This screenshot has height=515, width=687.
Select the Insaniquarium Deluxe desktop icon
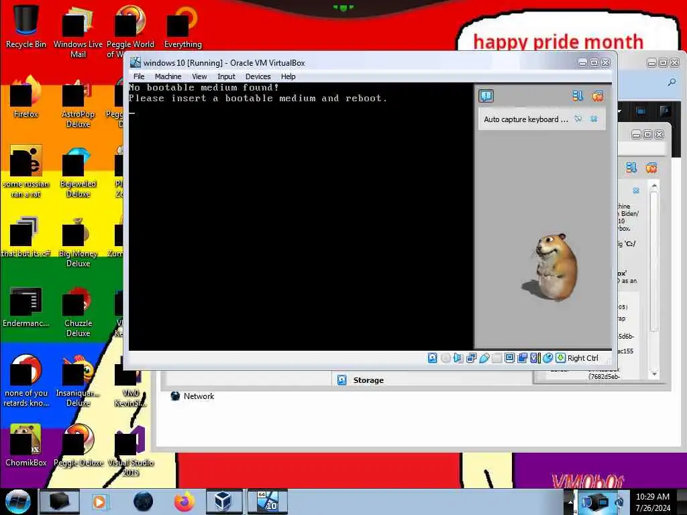78,380
